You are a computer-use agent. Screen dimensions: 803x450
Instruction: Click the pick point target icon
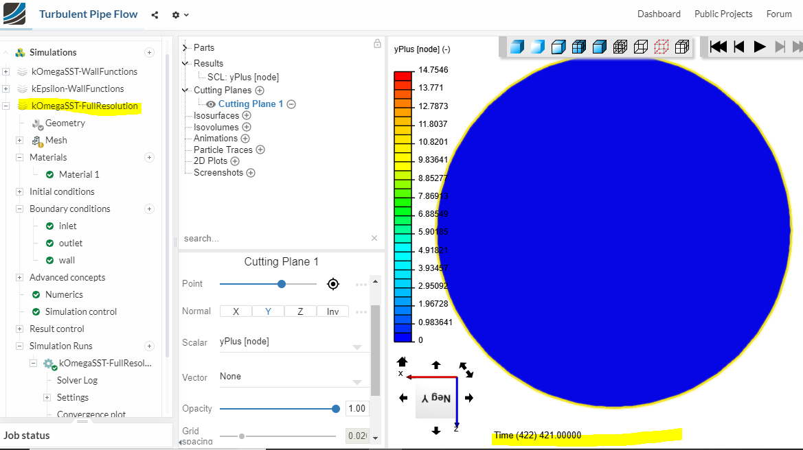tap(333, 284)
